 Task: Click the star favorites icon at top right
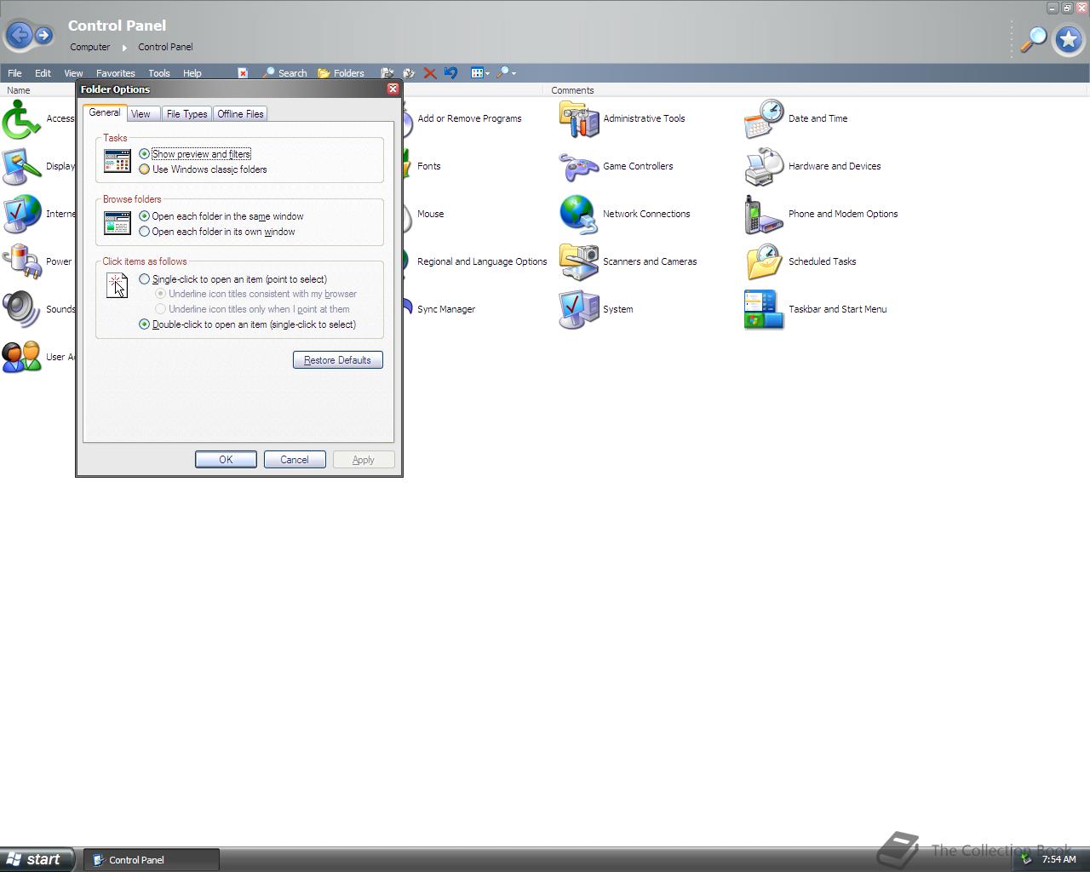pos(1068,39)
